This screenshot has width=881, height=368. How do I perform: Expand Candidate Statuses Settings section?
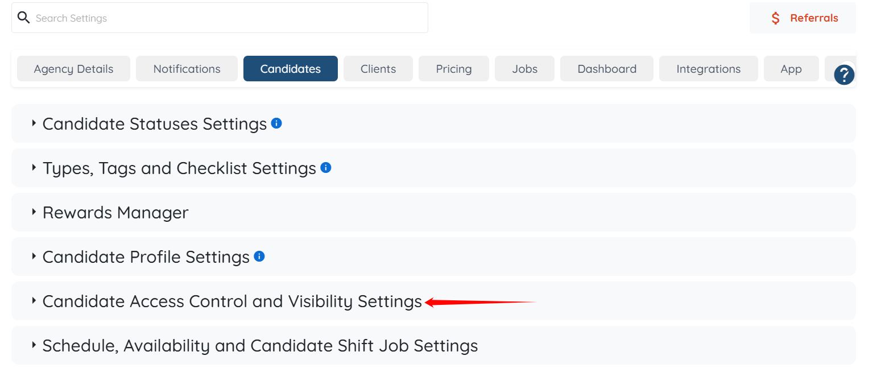coord(155,123)
